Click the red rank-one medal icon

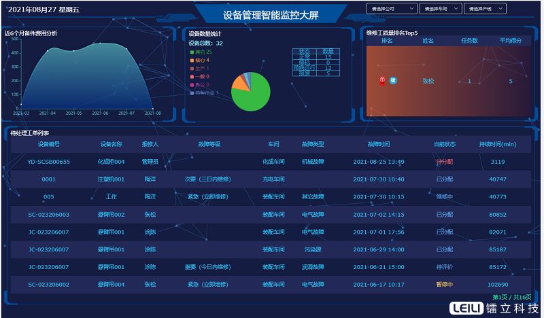[382, 81]
